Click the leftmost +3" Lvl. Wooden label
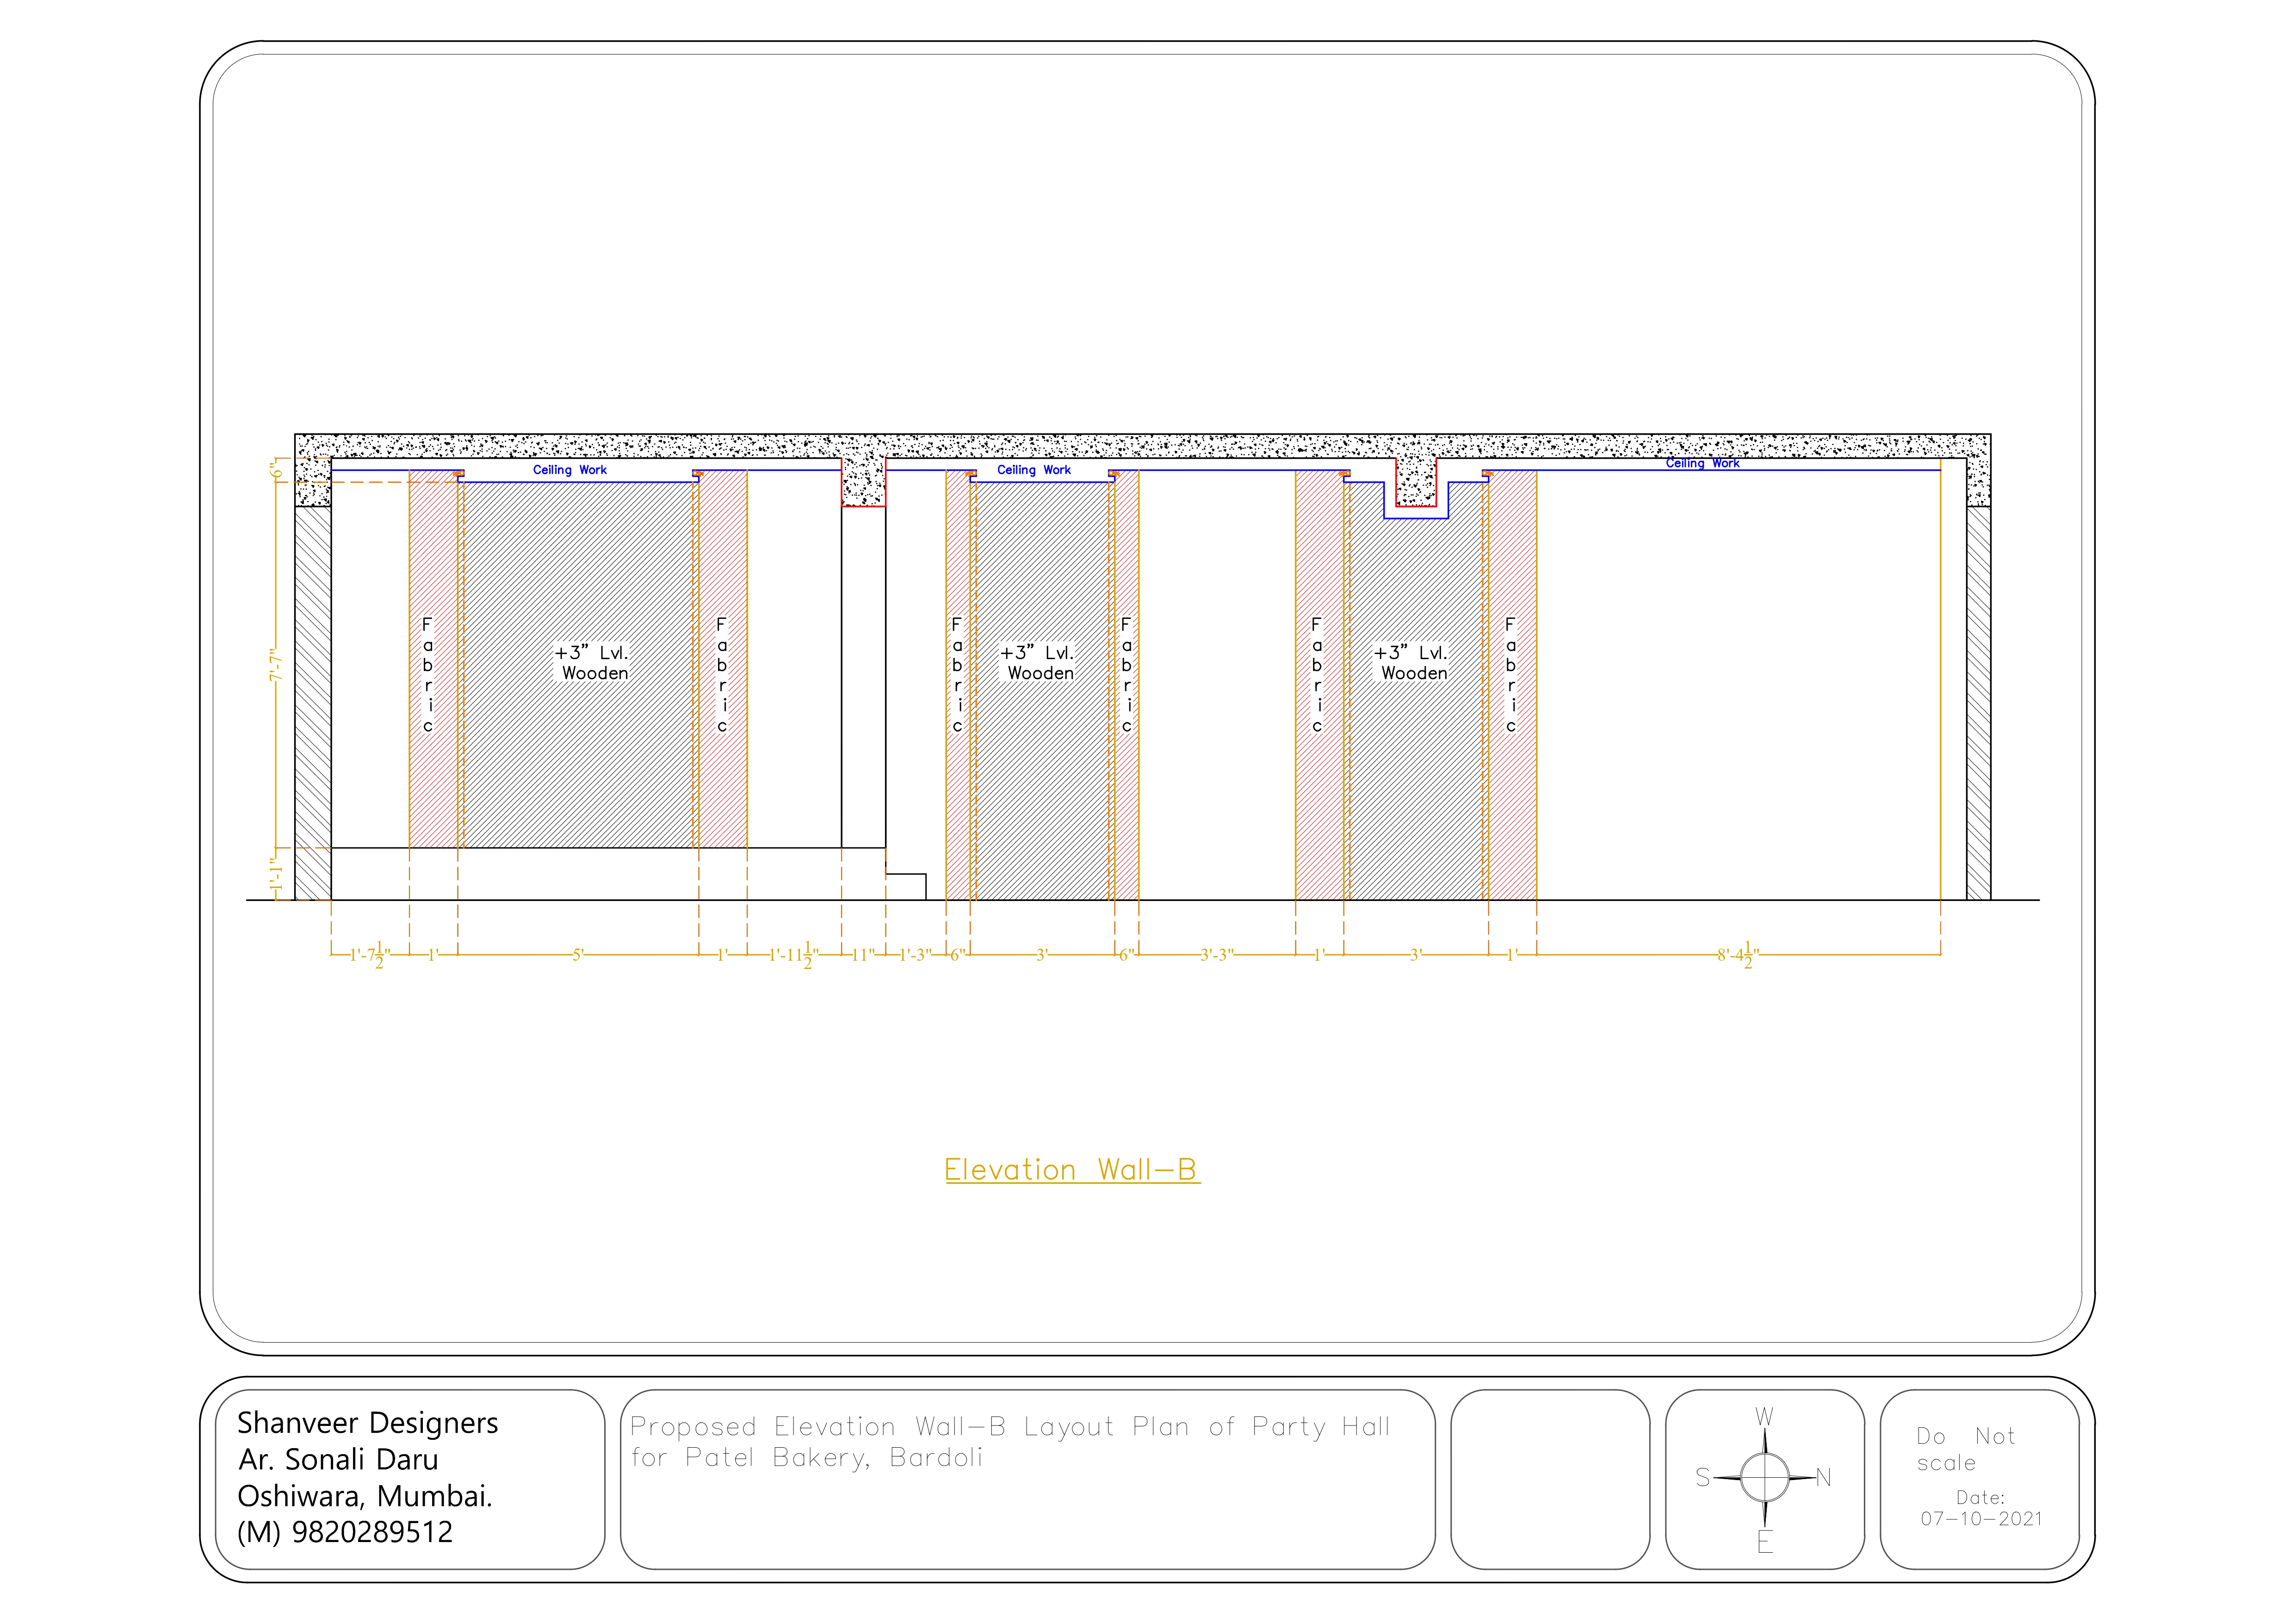This screenshot has height=1623, width=2296. tap(593, 663)
